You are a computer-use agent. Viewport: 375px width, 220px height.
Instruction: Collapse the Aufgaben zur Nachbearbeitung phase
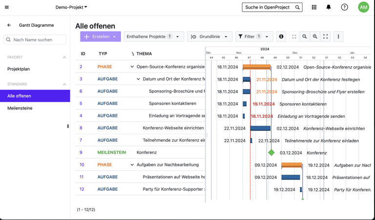(x=132, y=165)
